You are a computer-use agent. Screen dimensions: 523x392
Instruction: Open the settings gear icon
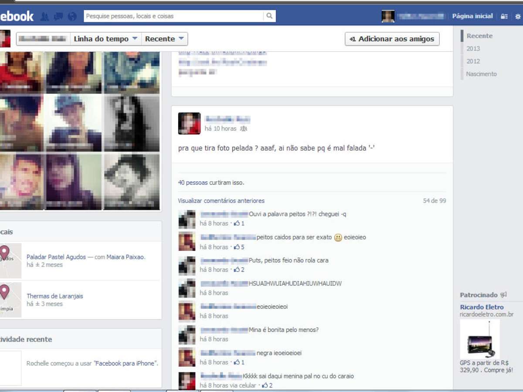point(518,17)
